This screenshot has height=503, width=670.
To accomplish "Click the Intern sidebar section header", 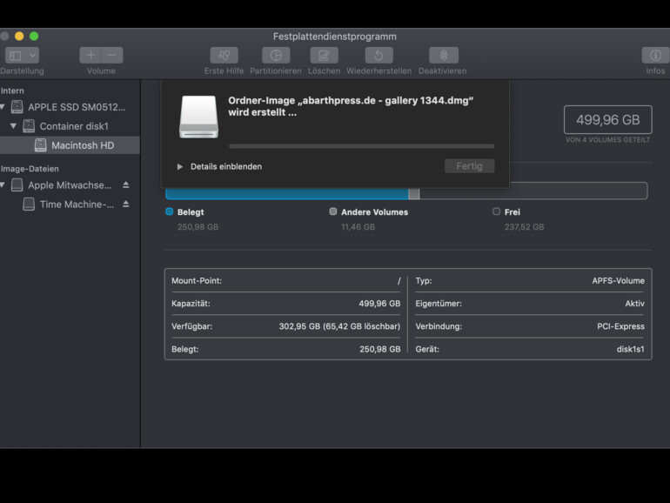I will [12, 91].
